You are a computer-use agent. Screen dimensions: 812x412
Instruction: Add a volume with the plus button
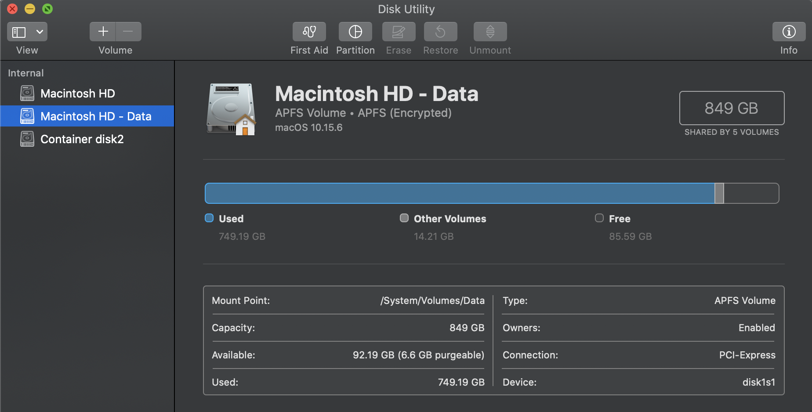(x=103, y=32)
